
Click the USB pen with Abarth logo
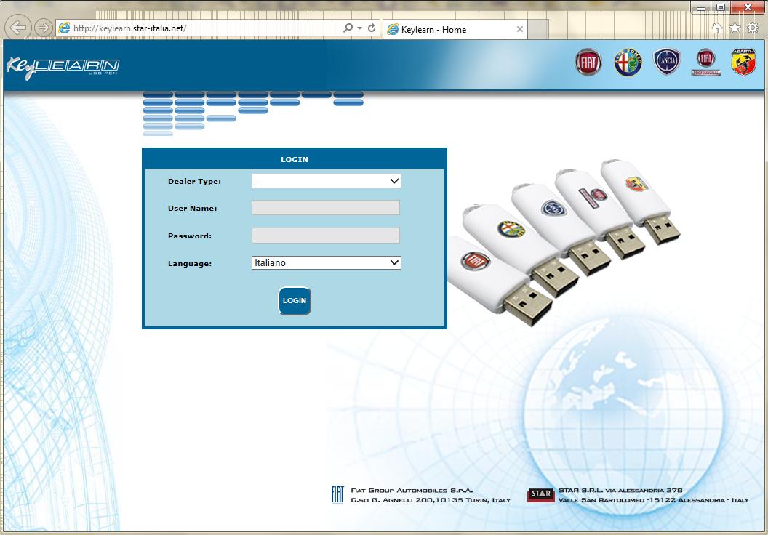641,201
